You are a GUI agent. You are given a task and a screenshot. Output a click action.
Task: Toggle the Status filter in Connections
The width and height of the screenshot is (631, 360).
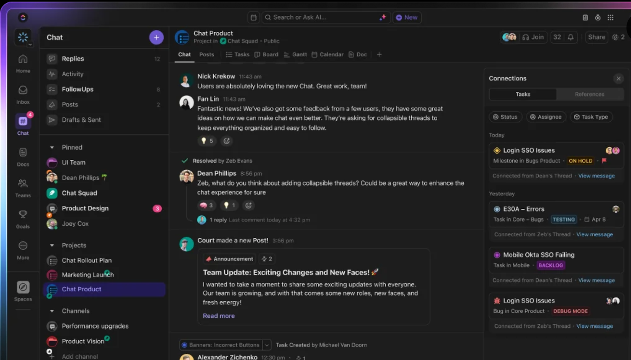506,117
